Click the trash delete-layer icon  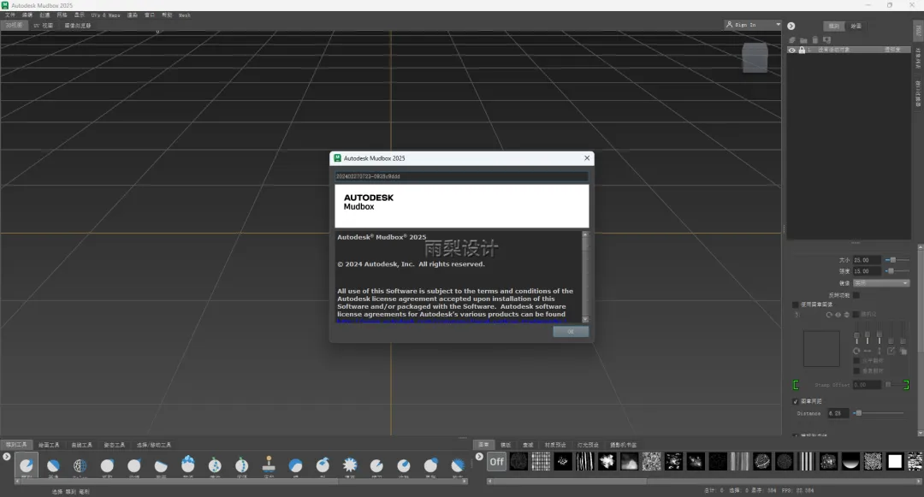pos(815,40)
